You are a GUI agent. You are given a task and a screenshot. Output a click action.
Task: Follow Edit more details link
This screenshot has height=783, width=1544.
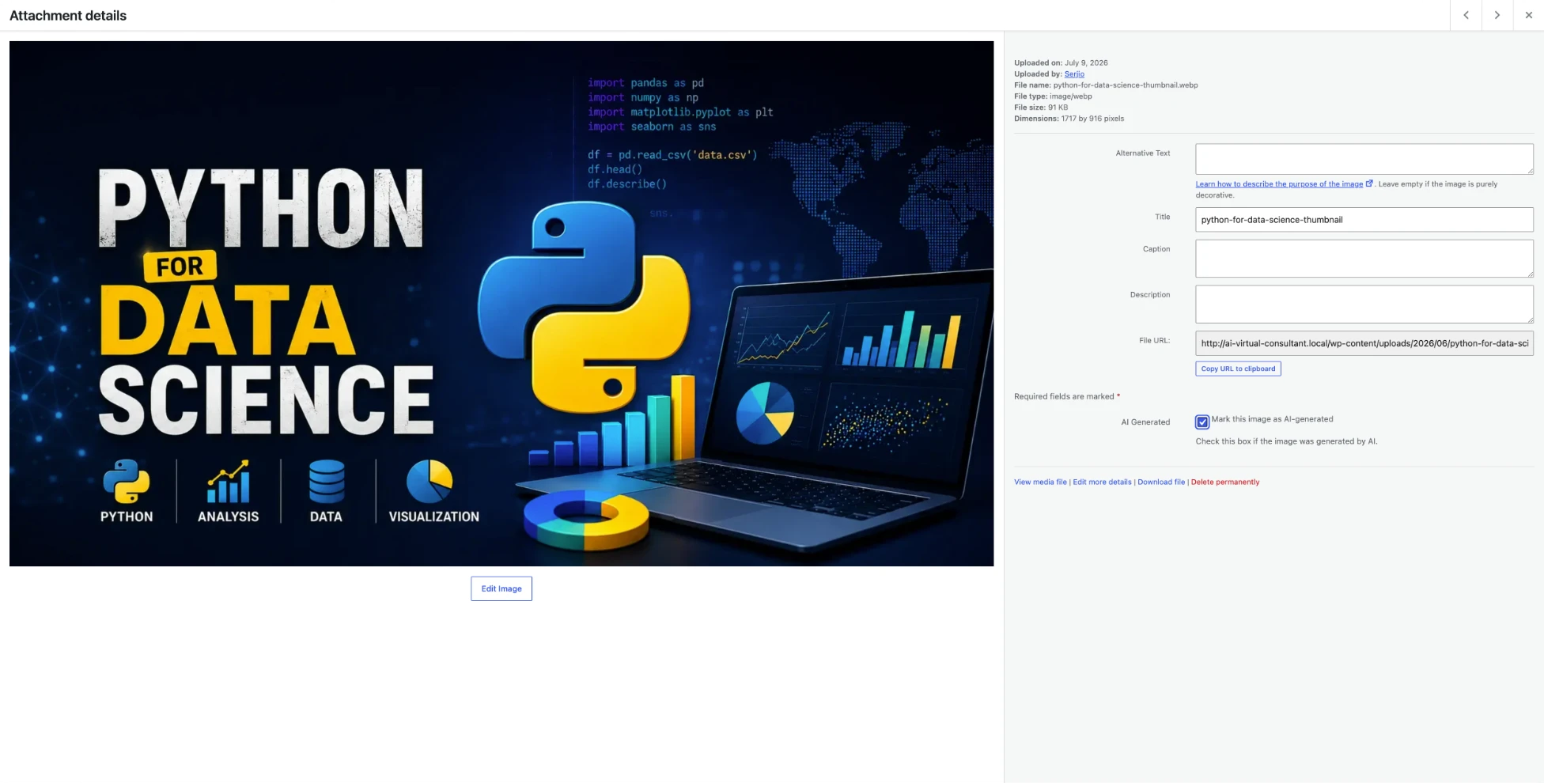(1102, 482)
